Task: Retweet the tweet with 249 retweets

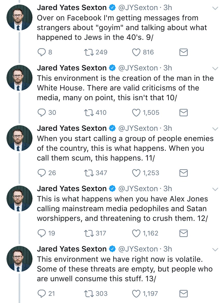Action: pyautogui.click(x=88, y=52)
